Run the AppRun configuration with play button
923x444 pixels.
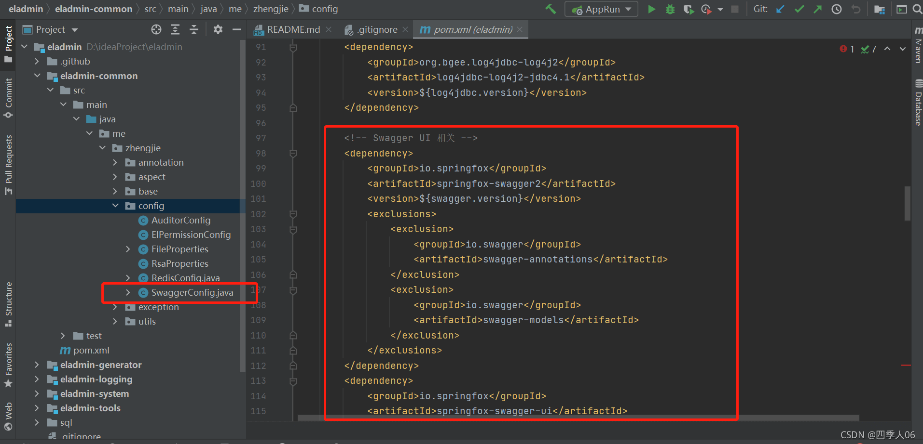pyautogui.click(x=651, y=9)
